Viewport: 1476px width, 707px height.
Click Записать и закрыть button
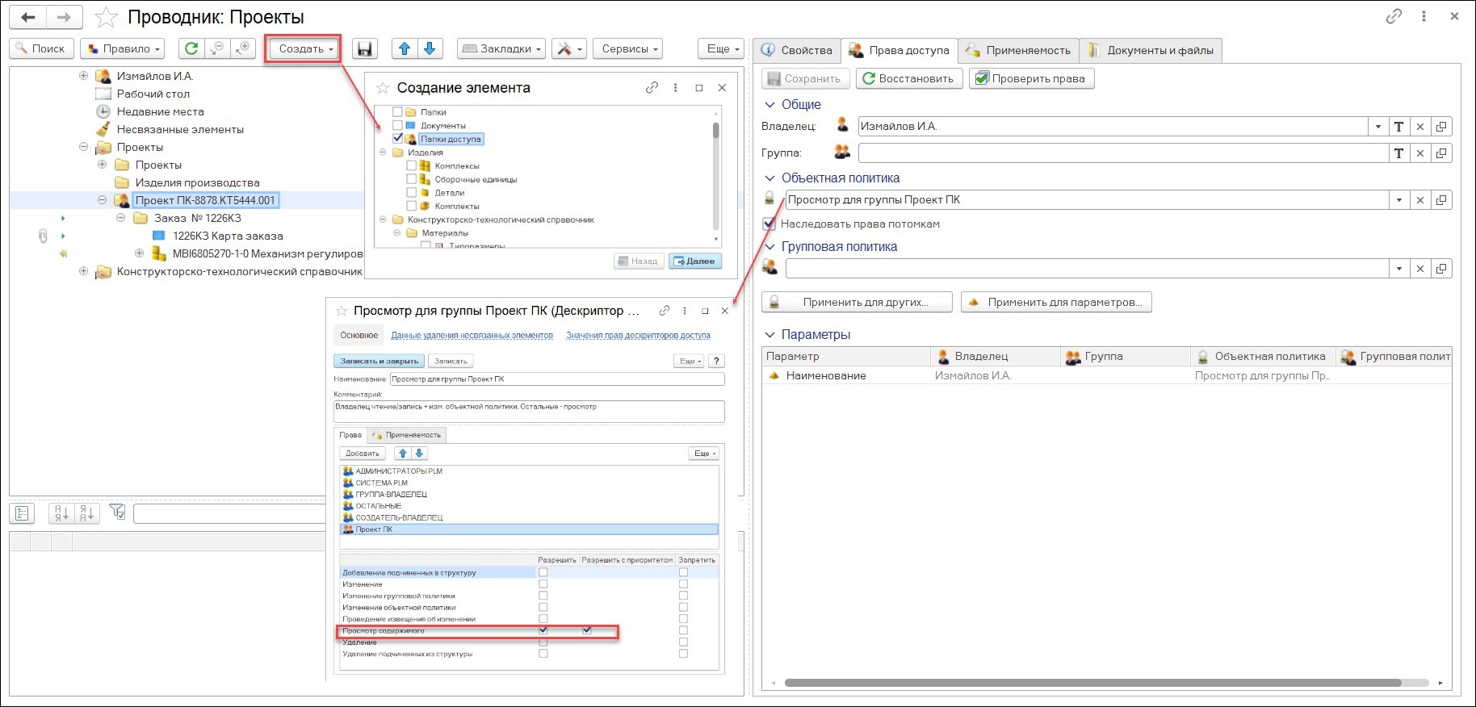coord(379,361)
